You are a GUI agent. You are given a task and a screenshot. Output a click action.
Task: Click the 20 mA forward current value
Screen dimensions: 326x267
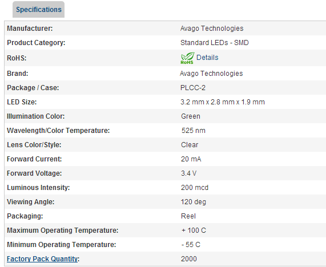point(191,159)
